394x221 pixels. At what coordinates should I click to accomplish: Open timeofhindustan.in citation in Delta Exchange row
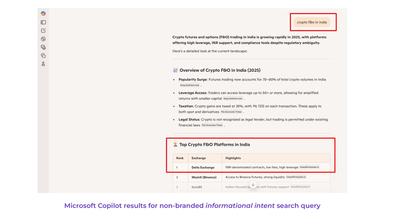[x=309, y=167]
